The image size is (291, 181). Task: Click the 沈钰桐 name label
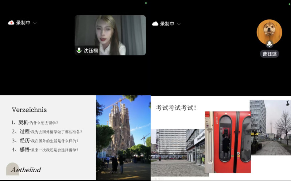coord(91,51)
